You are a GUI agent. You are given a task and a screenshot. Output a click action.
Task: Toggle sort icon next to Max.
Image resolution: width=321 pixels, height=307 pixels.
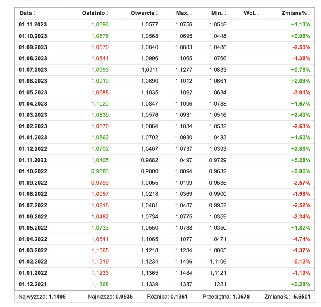tap(191, 13)
